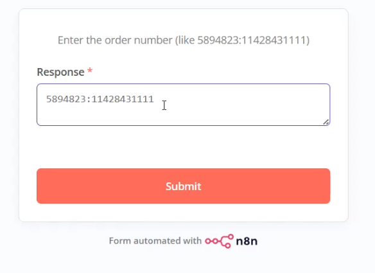Screen dimensions: 375x273
Task: Grab the textarea resize handle corner
Action: pos(326,122)
